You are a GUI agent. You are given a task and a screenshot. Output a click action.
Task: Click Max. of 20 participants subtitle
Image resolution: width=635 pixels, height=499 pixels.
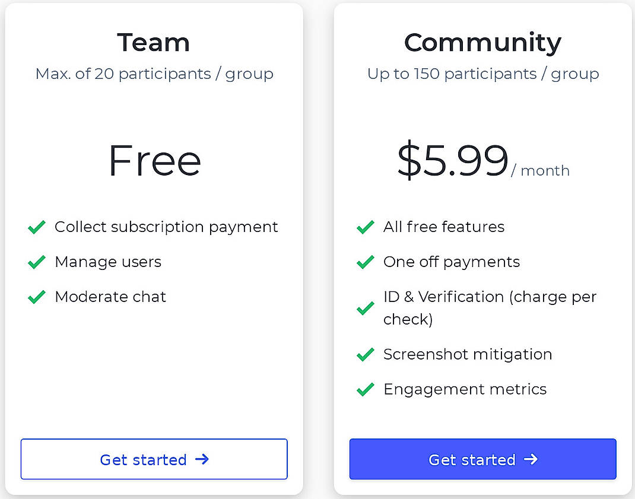[154, 74]
